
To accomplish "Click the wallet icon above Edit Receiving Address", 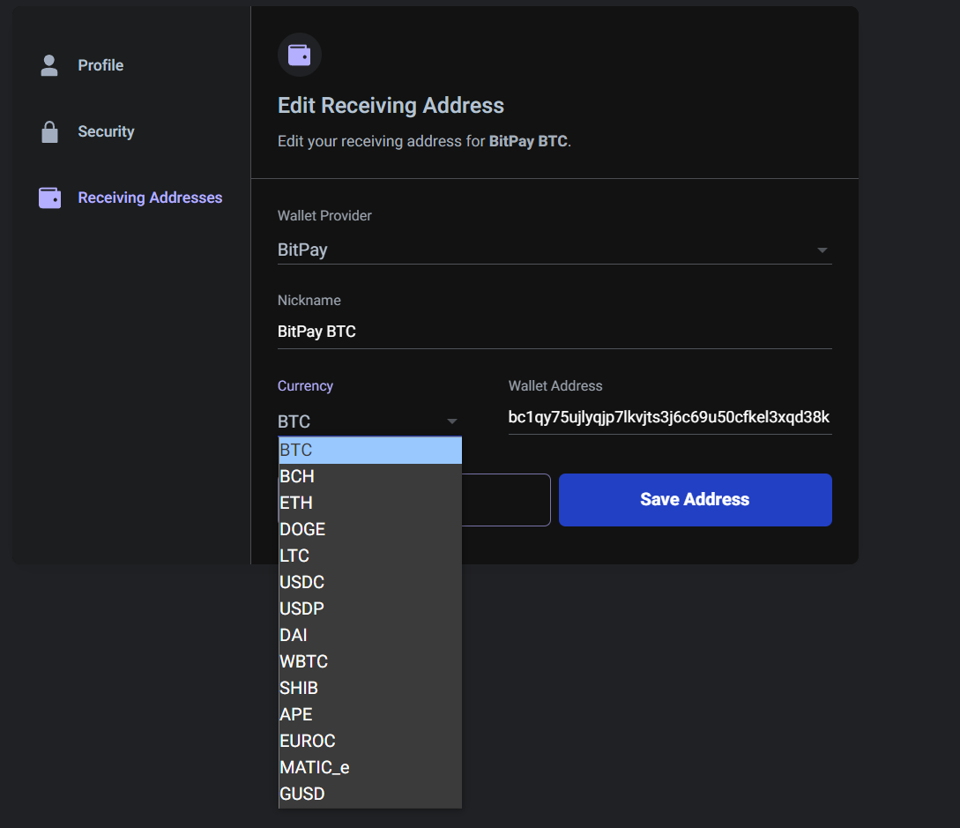I will click(300, 56).
